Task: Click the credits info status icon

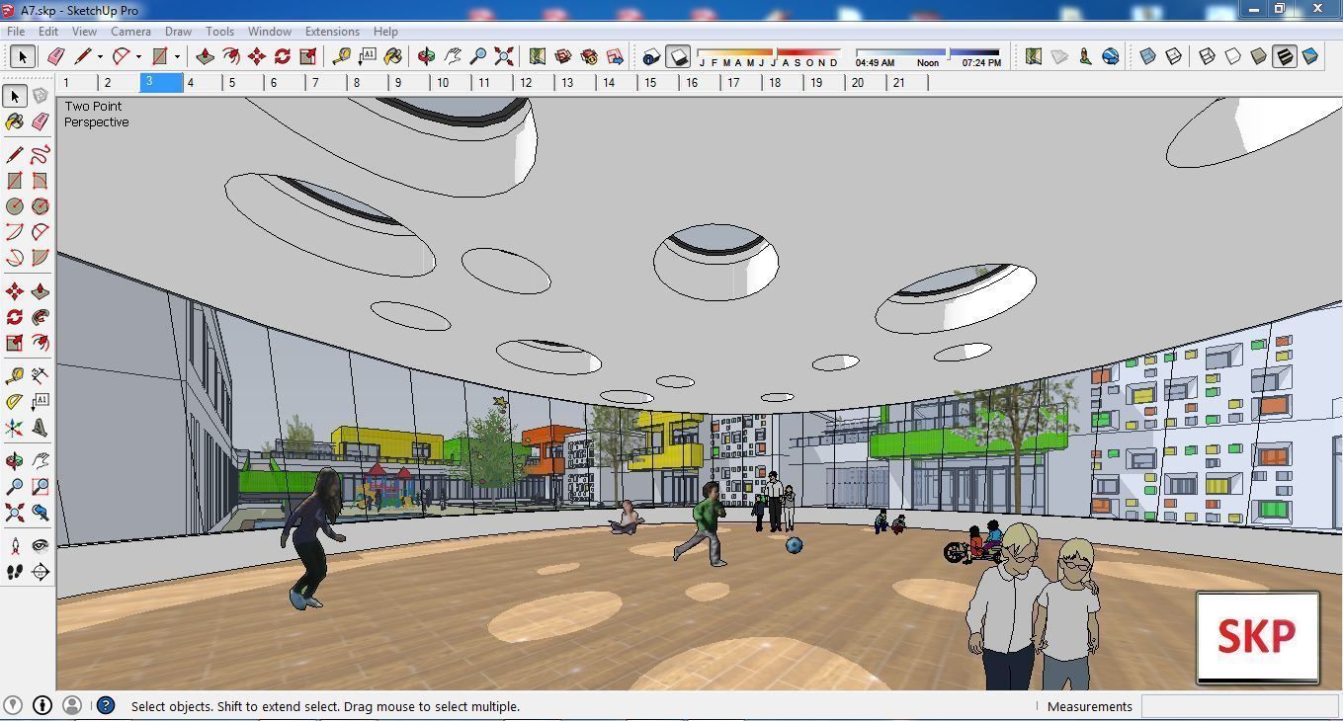Action: [x=42, y=705]
